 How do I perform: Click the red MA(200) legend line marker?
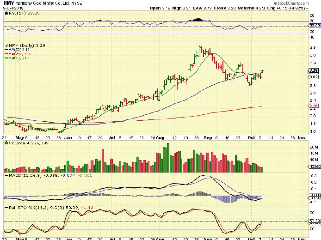coord(6,54)
